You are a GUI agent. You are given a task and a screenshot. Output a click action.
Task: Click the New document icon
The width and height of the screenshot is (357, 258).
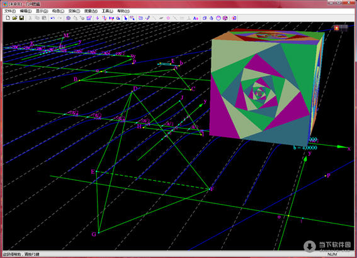(8, 18)
